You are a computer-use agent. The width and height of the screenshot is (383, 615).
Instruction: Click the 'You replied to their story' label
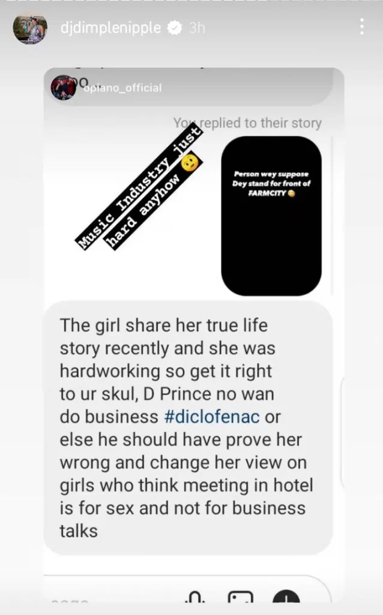click(x=248, y=123)
